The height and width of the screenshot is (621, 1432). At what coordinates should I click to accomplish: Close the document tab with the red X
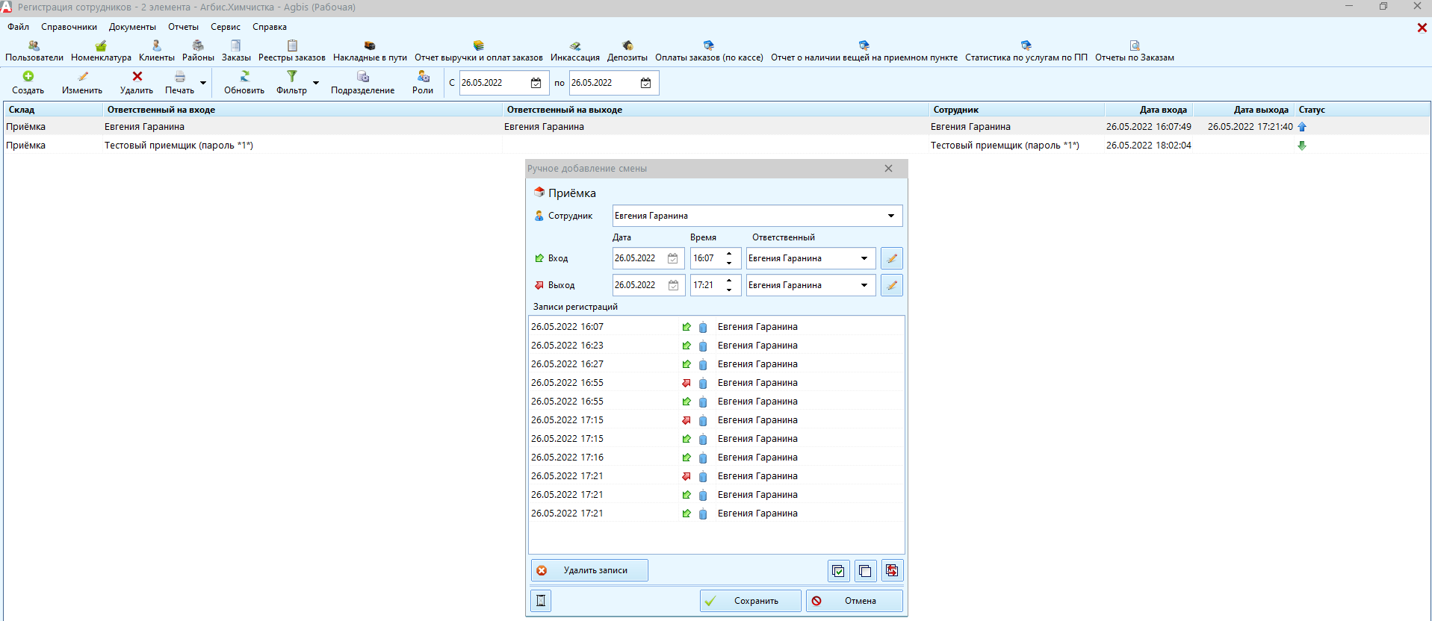(1422, 28)
